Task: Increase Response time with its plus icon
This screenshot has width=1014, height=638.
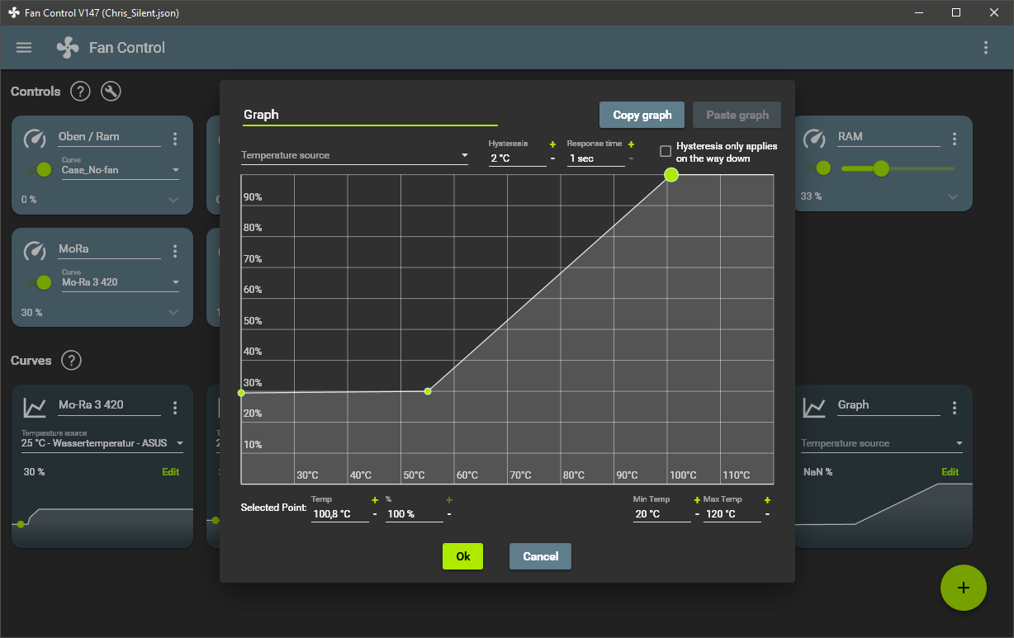Action: pyautogui.click(x=631, y=144)
